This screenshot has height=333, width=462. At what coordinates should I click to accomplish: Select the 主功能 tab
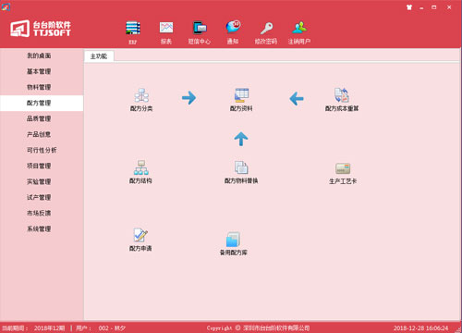click(x=99, y=56)
